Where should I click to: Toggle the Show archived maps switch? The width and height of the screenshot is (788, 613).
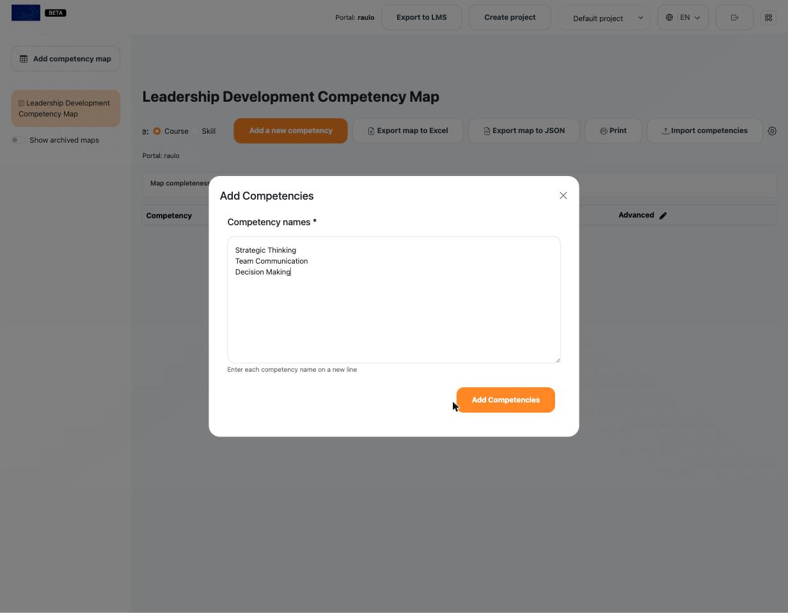[18, 140]
